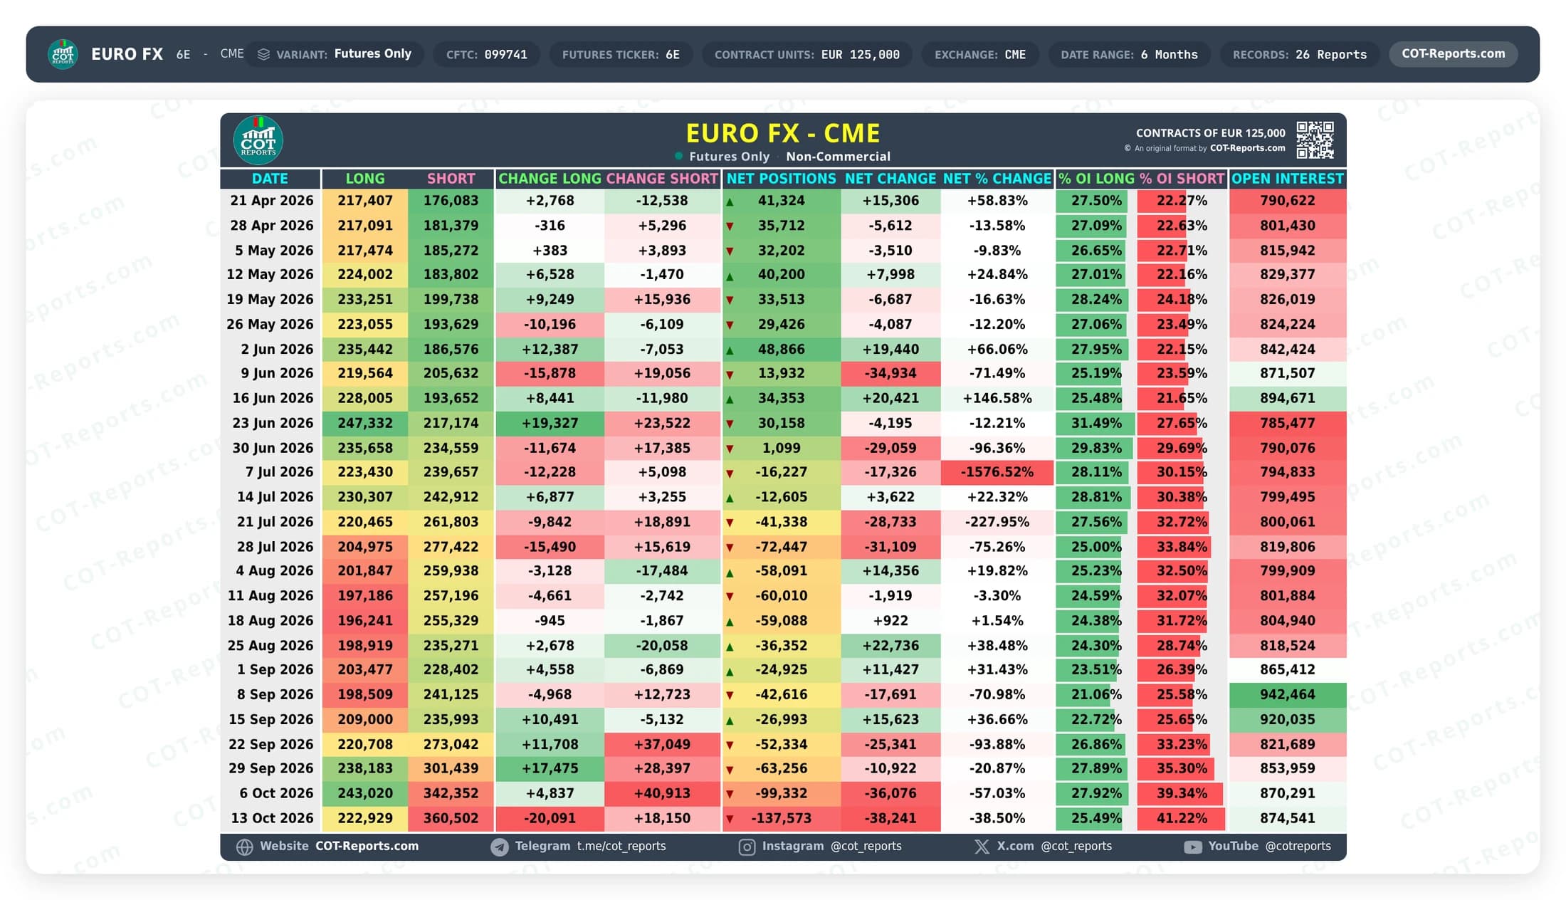The height and width of the screenshot is (900, 1566).
Task: Open the @cotreports YouTube link
Action: coord(1258,846)
